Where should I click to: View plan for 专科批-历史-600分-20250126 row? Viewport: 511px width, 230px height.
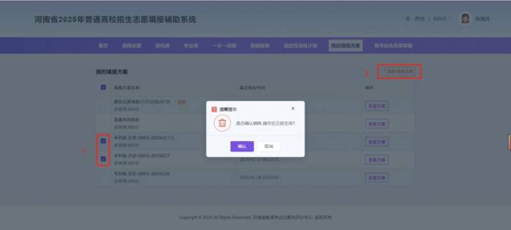tap(377, 178)
